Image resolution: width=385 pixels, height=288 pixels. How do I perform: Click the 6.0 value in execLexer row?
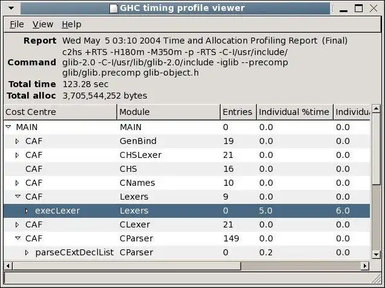[343, 211]
